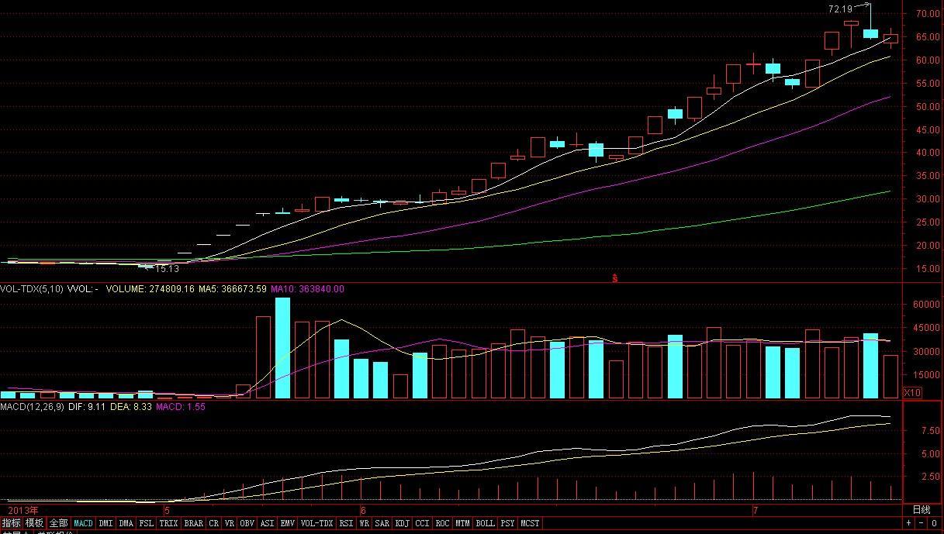
Task: Select the RSI indicator
Action: pos(346,523)
